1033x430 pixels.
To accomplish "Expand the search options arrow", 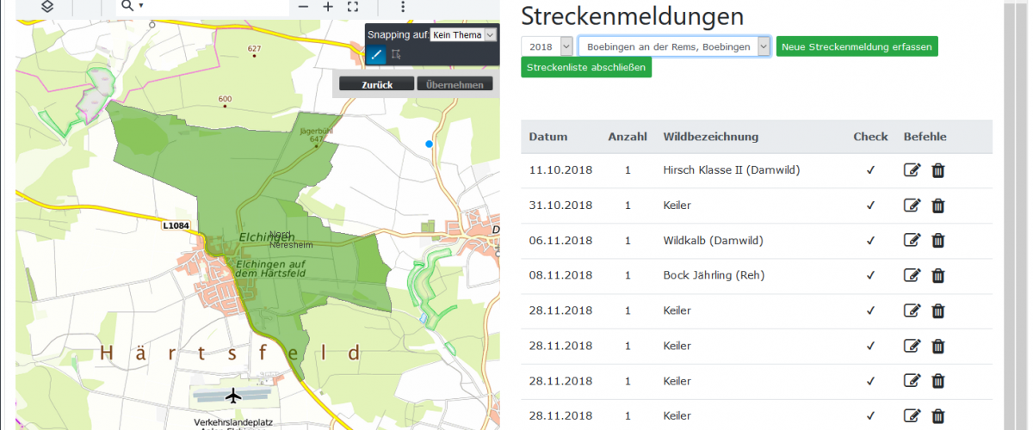I will pyautogui.click(x=141, y=6).
